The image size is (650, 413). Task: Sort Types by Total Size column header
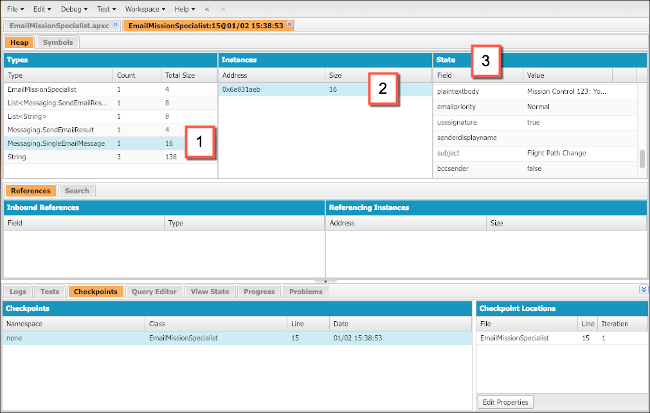point(189,75)
